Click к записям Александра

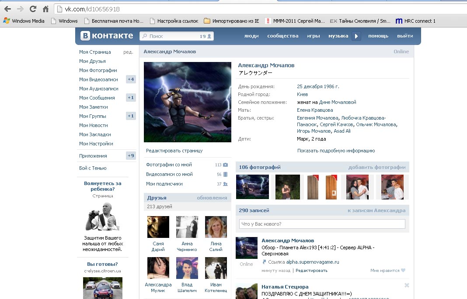[376, 210]
